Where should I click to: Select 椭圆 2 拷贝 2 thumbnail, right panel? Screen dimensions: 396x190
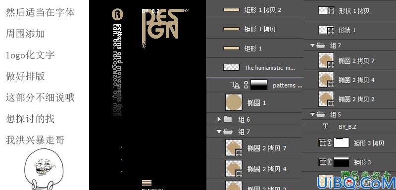pyautogui.click(x=326, y=98)
